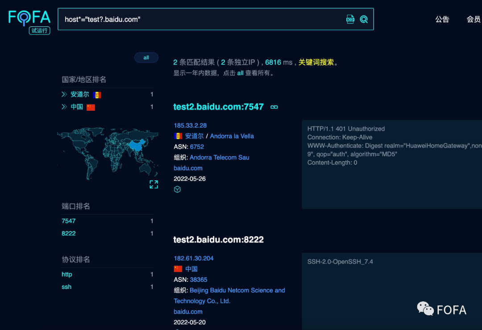Click the 国家/地区排名 heading
This screenshot has height=330, width=482.
point(84,79)
